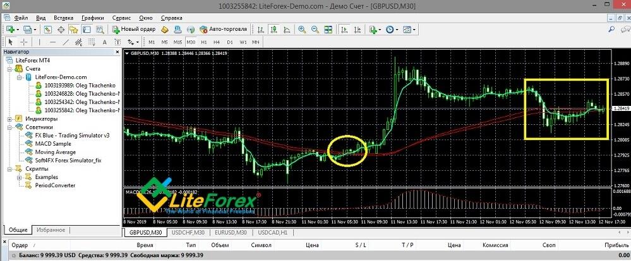Expand the Индикаторы tree node
Screen dimensions: 631x261
[9, 119]
